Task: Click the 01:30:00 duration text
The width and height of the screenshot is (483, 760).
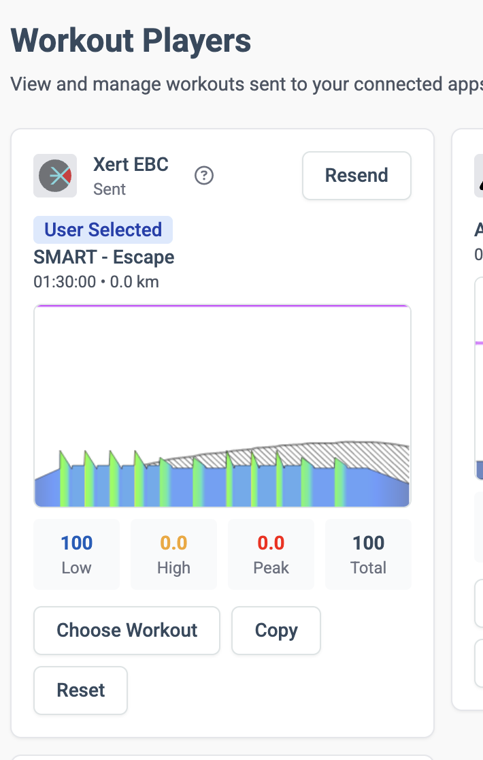Action: (65, 282)
